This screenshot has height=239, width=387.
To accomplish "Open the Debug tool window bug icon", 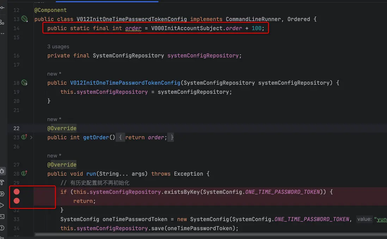I will [x=2, y=171].
